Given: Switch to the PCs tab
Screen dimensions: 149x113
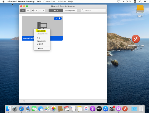Looking at the screenshot, I should pyautogui.click(x=56, y=11).
